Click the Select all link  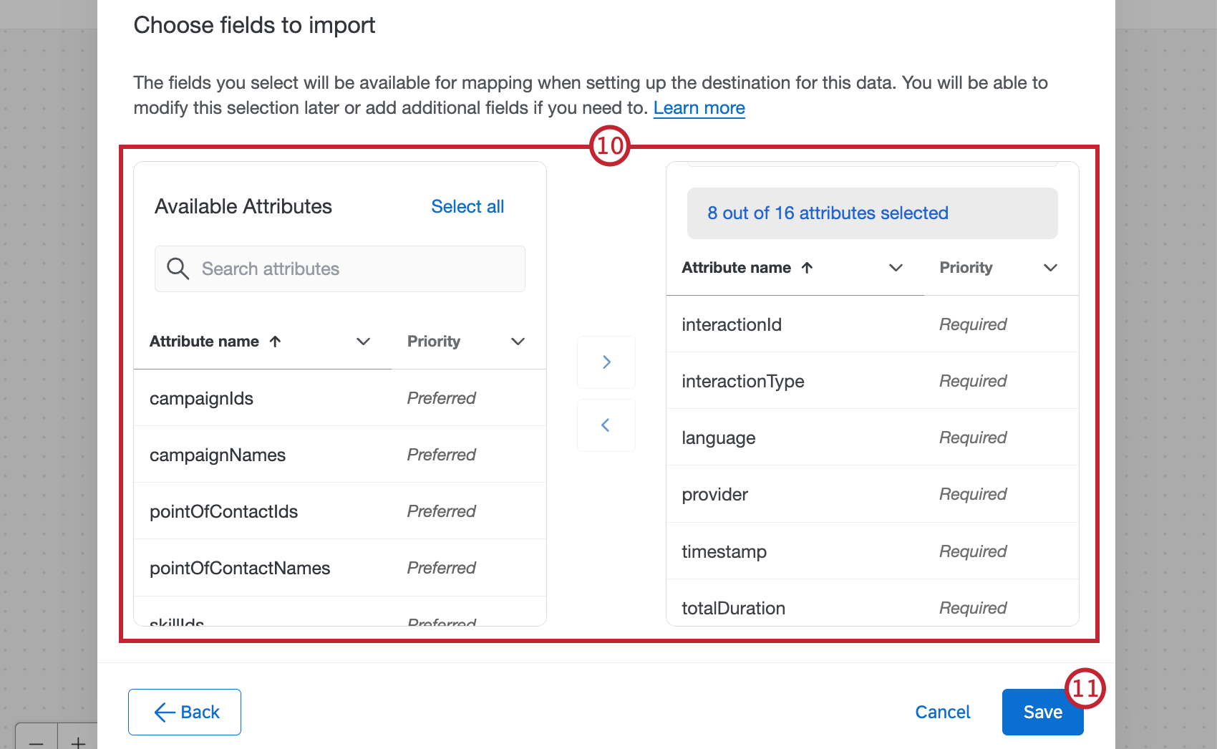pyautogui.click(x=467, y=206)
